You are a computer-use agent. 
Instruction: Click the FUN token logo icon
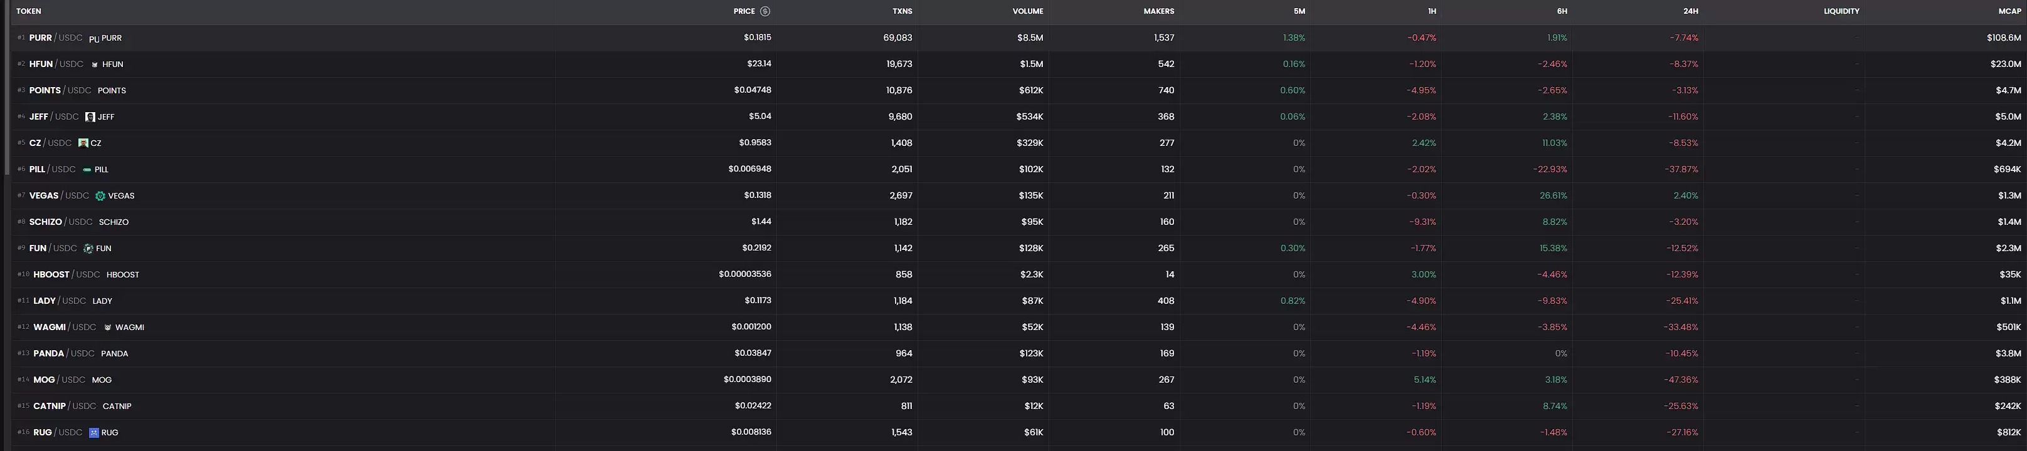point(88,248)
